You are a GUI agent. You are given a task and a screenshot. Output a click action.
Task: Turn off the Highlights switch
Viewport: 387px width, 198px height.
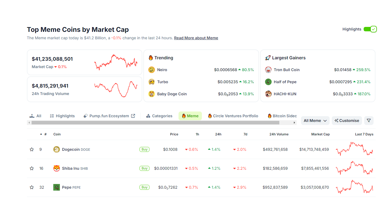click(x=370, y=29)
